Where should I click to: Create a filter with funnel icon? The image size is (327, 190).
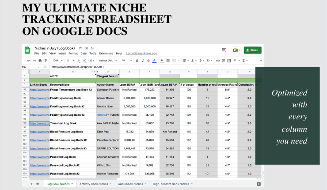point(235,61)
